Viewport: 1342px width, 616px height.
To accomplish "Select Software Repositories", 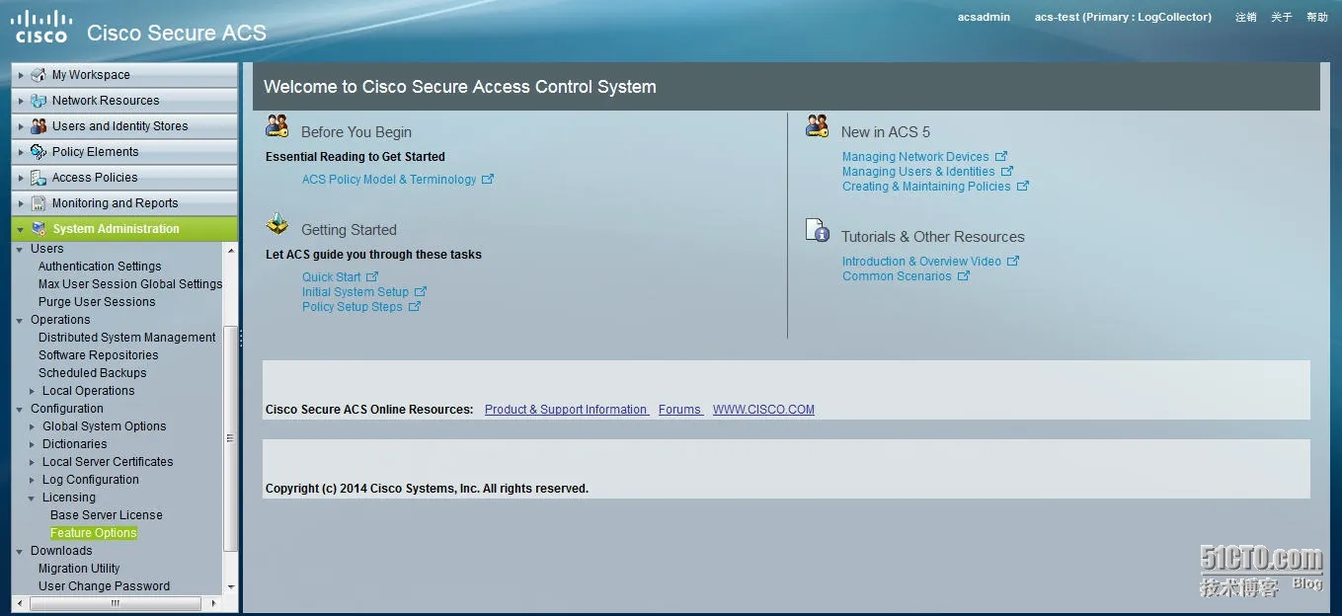I will pos(99,355).
